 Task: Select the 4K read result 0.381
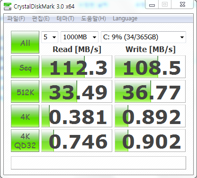click(77, 116)
